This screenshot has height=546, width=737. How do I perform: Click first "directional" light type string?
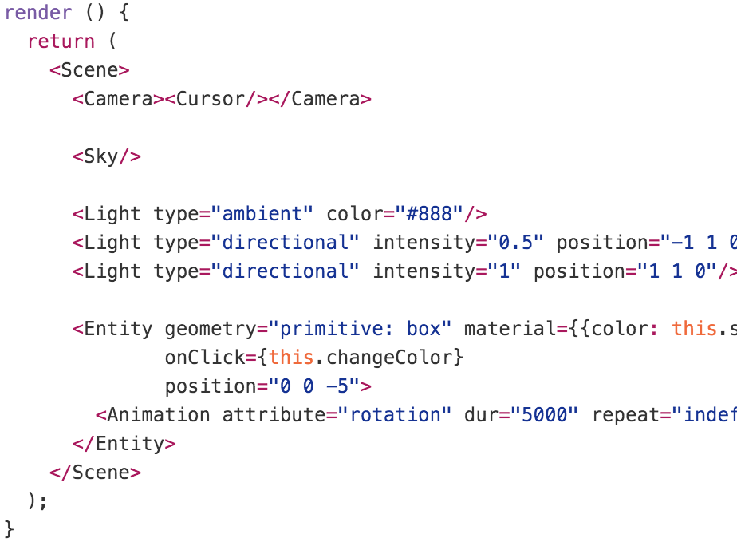point(285,243)
